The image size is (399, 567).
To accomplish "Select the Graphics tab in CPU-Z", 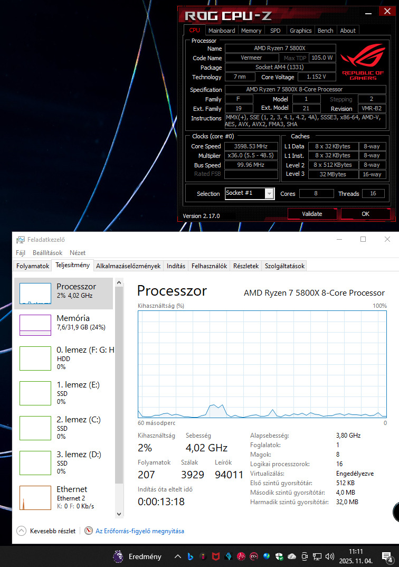I will click(301, 31).
